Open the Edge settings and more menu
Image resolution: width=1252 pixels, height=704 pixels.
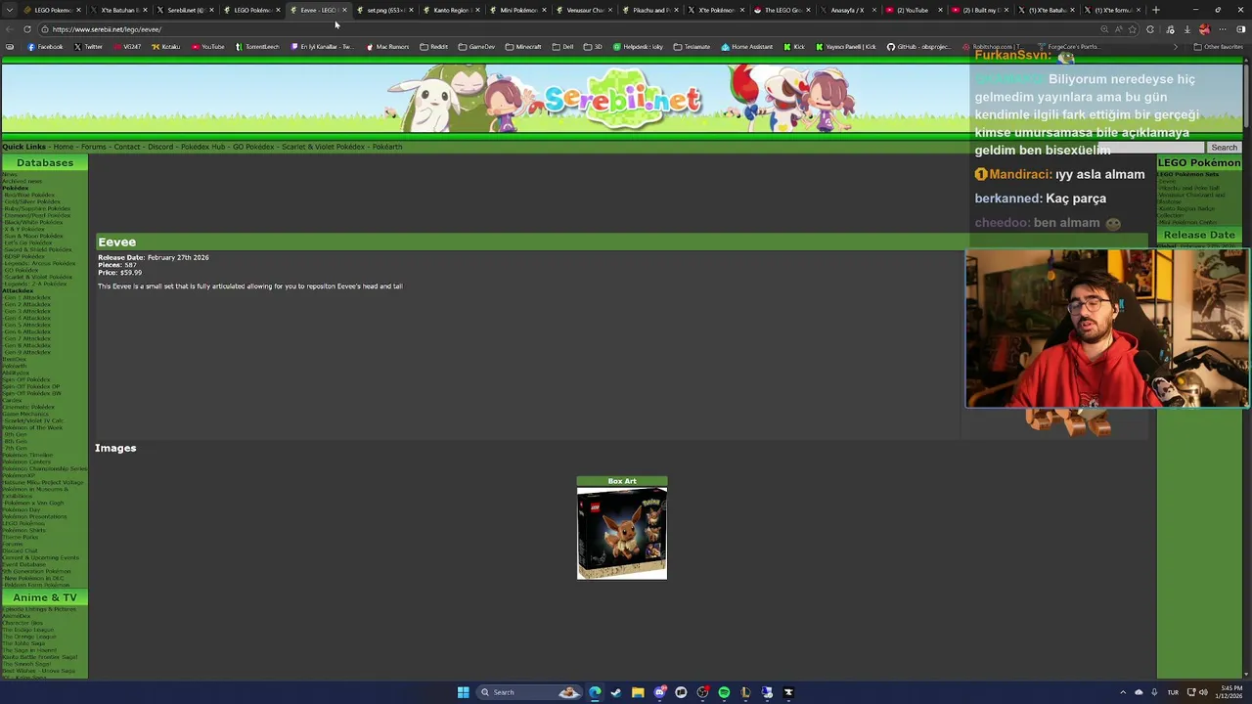[x=1223, y=29]
